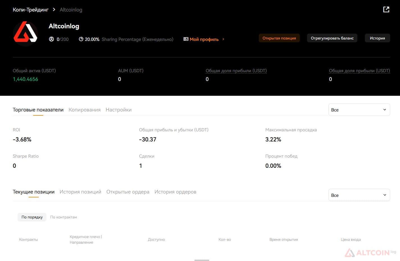Switch to История ордеров tab
Viewport: 400px width, 261px height.
click(175, 192)
